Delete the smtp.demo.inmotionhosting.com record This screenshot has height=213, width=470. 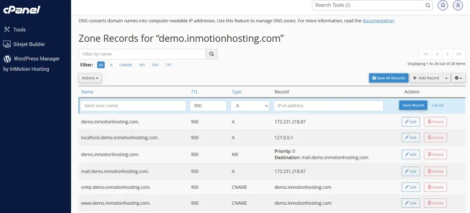click(x=435, y=187)
